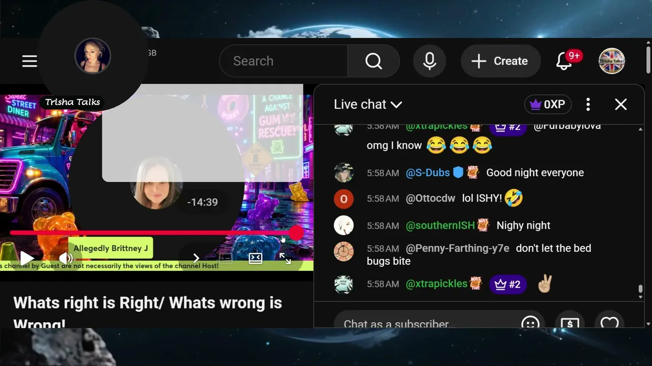
Task: Click the southernISH chat avatar
Action: [x=344, y=225]
